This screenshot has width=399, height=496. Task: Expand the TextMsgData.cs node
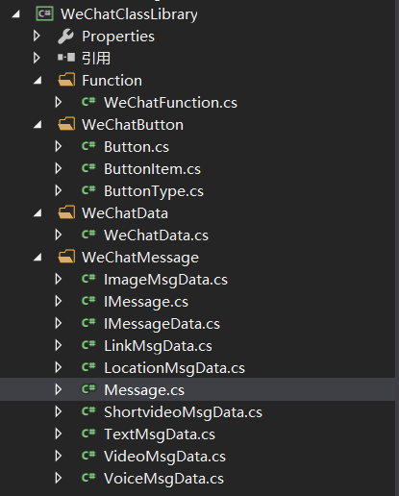click(x=59, y=434)
